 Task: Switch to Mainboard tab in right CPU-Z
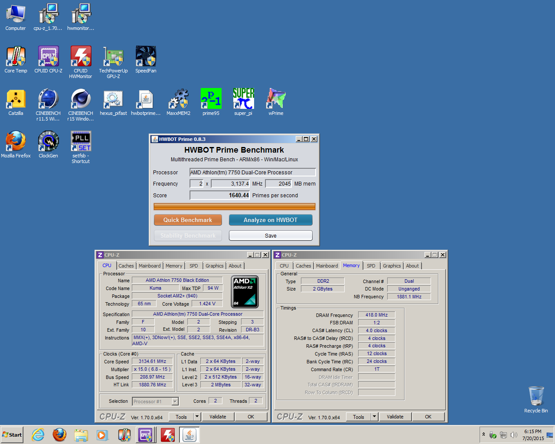[x=327, y=266]
